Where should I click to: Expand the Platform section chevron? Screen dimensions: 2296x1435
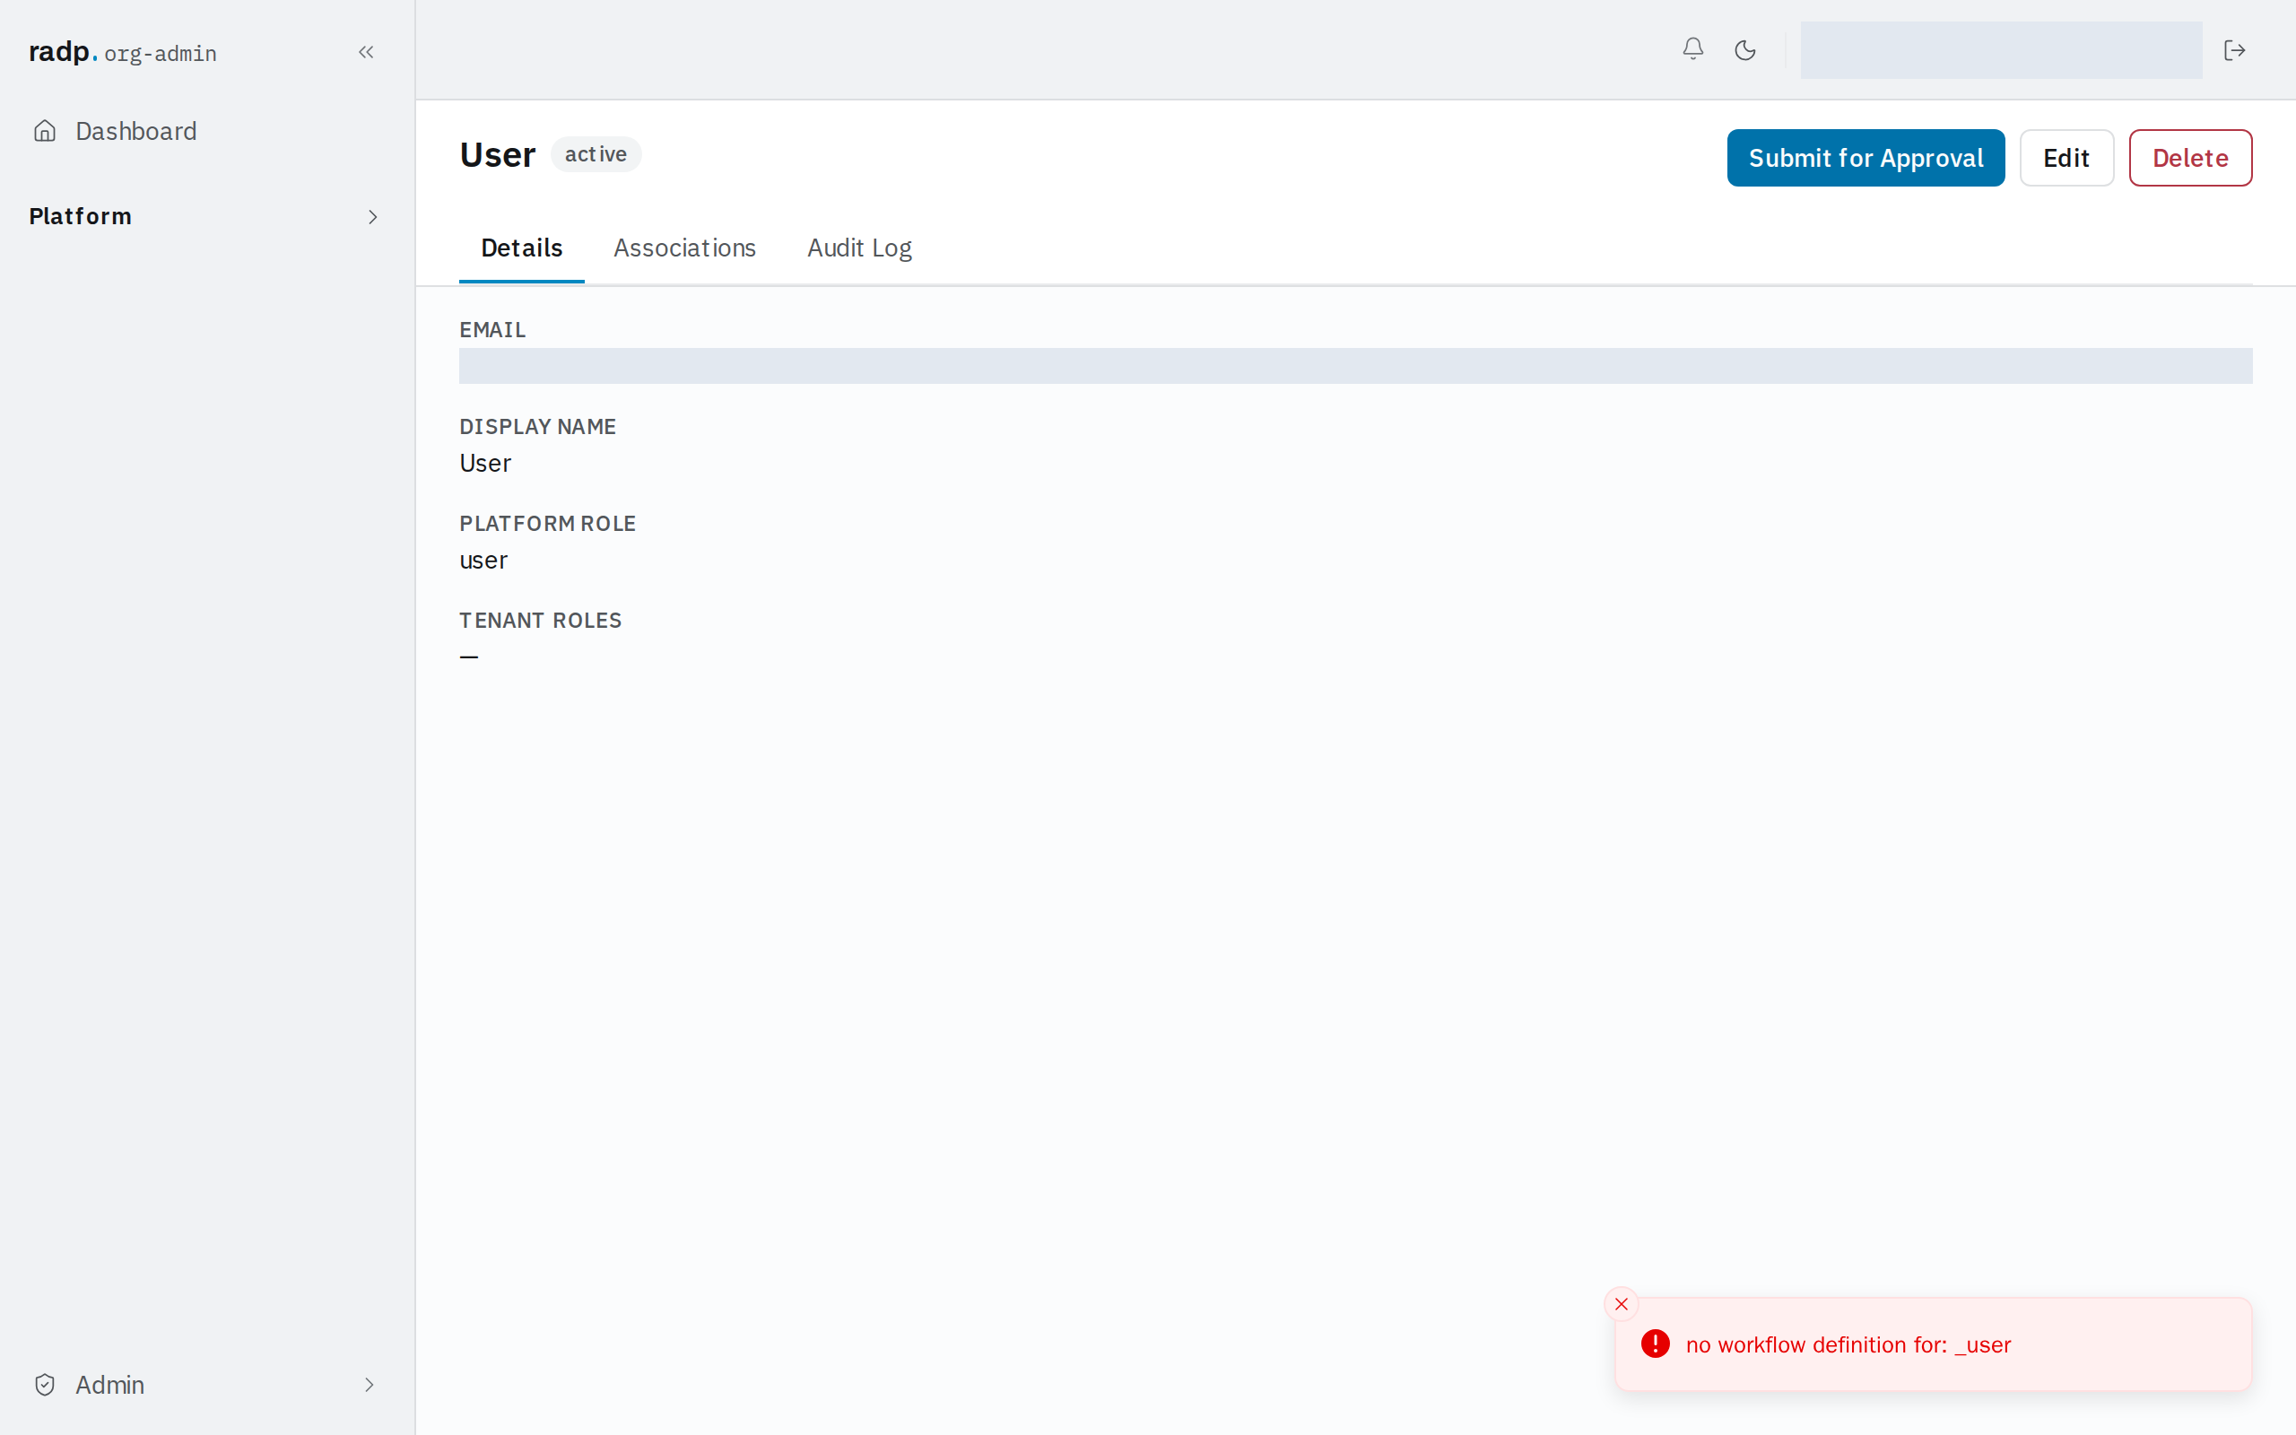373,217
